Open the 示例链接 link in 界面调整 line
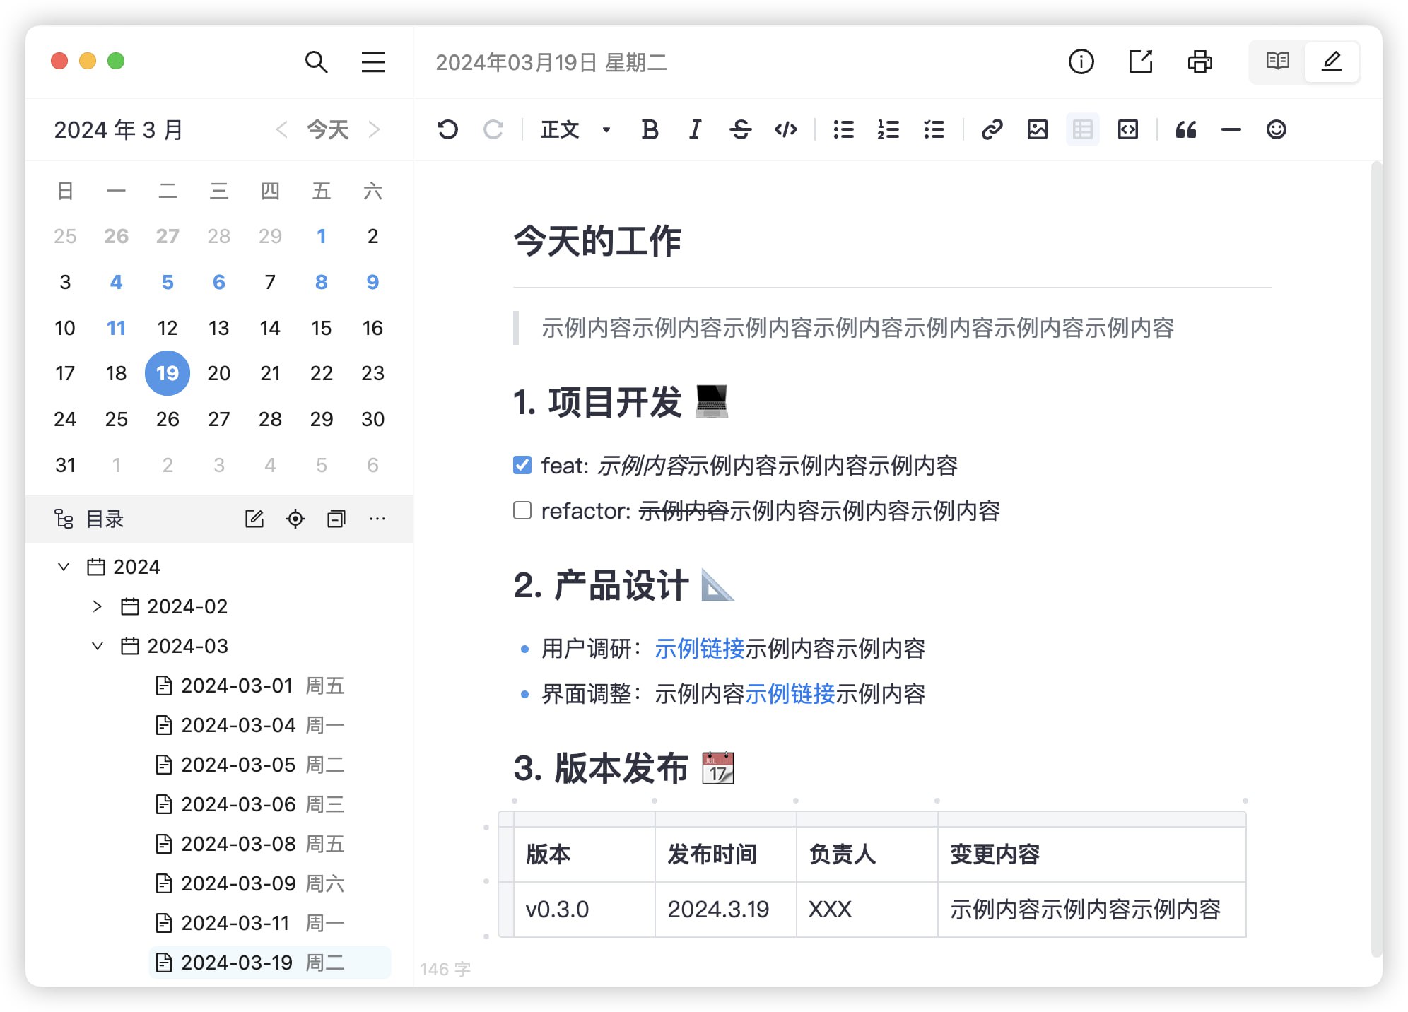 click(790, 693)
